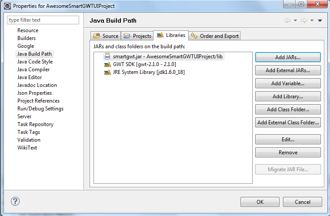Select Resource in the properties tree
Image resolution: width=330 pixels, height=216 pixels.
pos(28,30)
